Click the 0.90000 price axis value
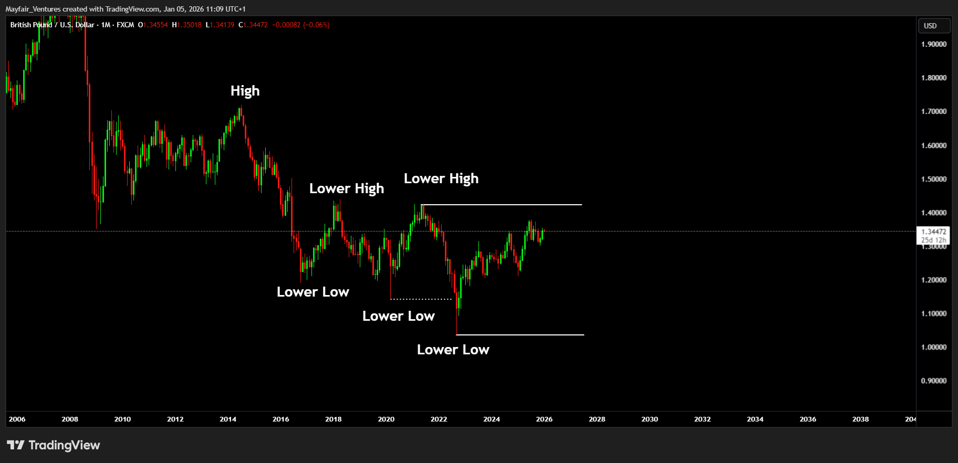958x463 pixels. point(934,381)
